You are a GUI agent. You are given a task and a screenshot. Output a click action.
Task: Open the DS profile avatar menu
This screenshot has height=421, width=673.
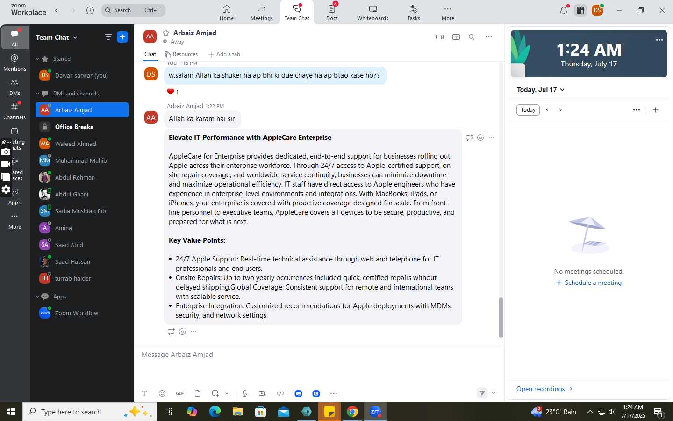pyautogui.click(x=597, y=10)
